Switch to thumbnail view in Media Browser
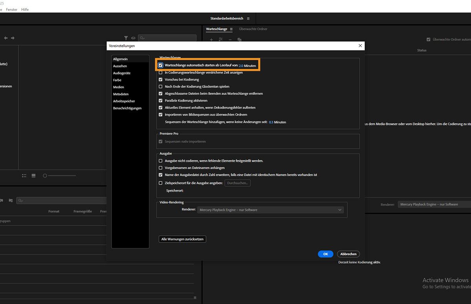 (33, 176)
